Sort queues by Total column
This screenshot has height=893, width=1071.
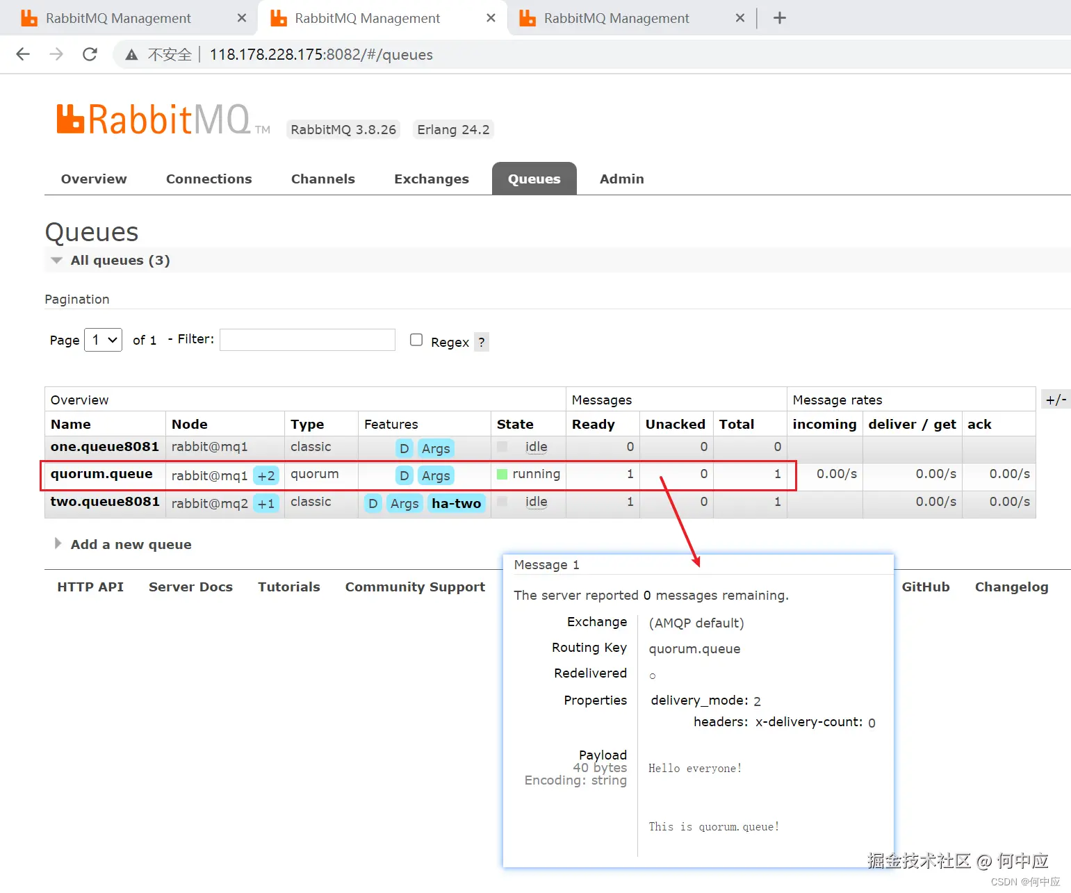coord(736,425)
